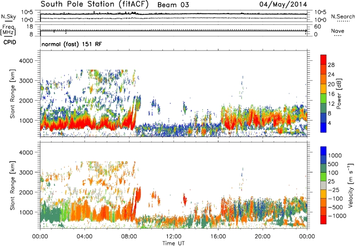
Task: Click the '04:00' time tick label
Action: [x=84, y=237]
